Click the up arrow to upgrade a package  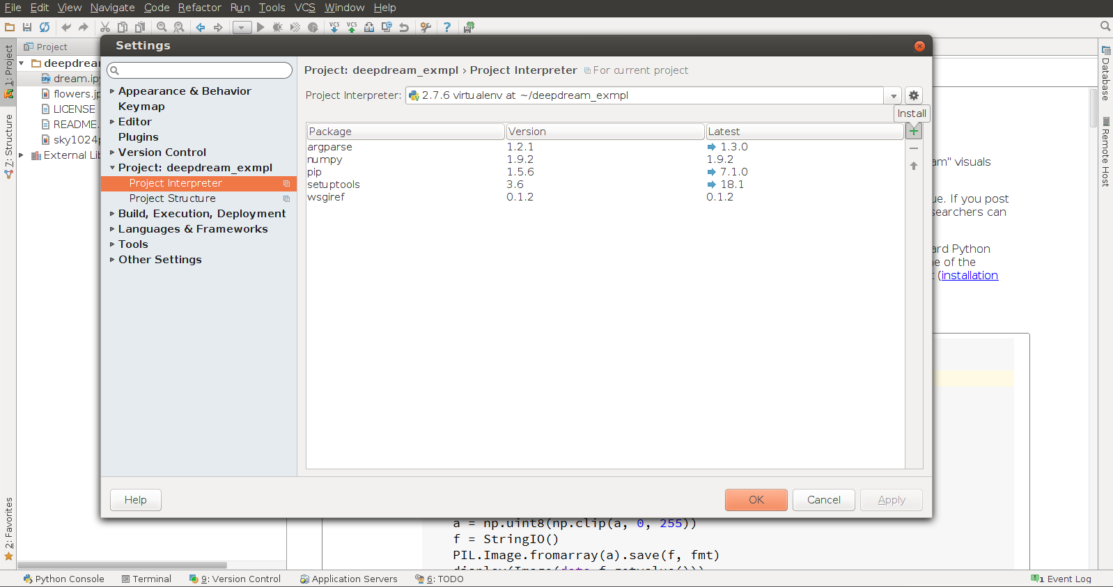[914, 166]
